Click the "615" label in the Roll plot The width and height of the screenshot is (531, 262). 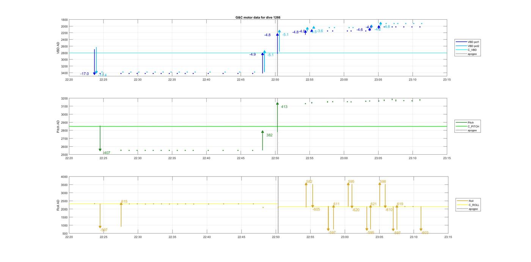(x=124, y=202)
